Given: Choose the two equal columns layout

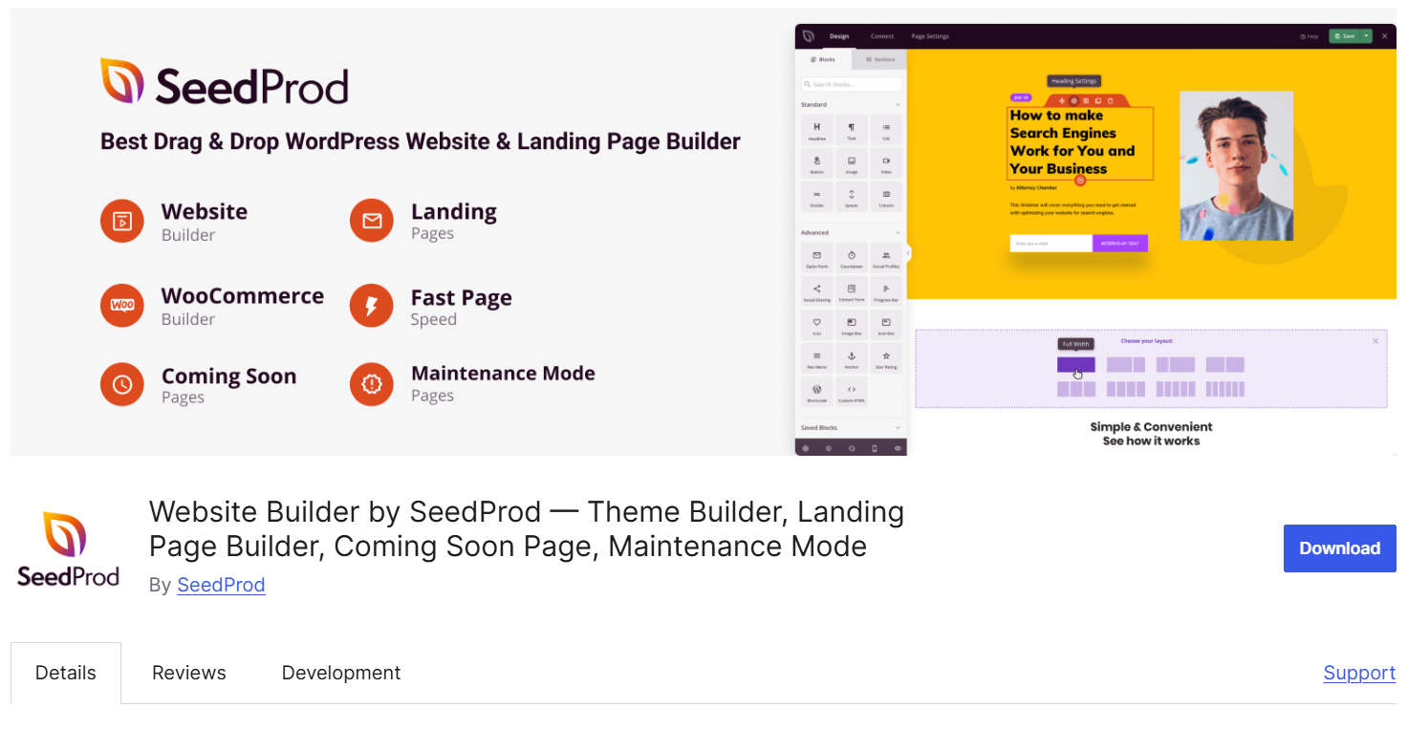Looking at the screenshot, I should (1225, 365).
